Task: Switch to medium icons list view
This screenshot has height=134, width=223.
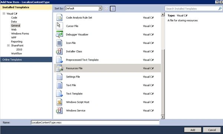Action: 113,8
